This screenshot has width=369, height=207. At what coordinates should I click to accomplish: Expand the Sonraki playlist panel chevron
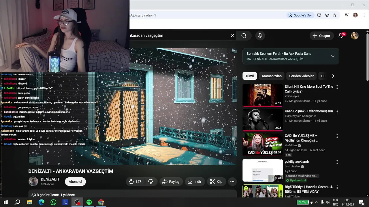[x=332, y=56]
